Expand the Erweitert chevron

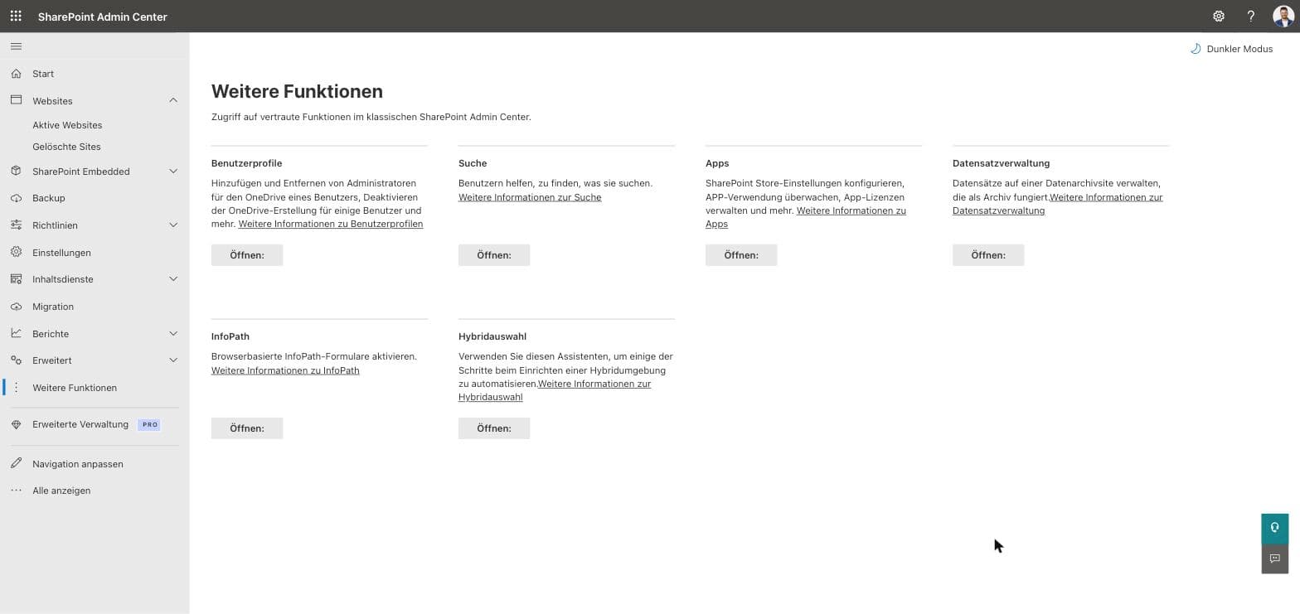173,360
